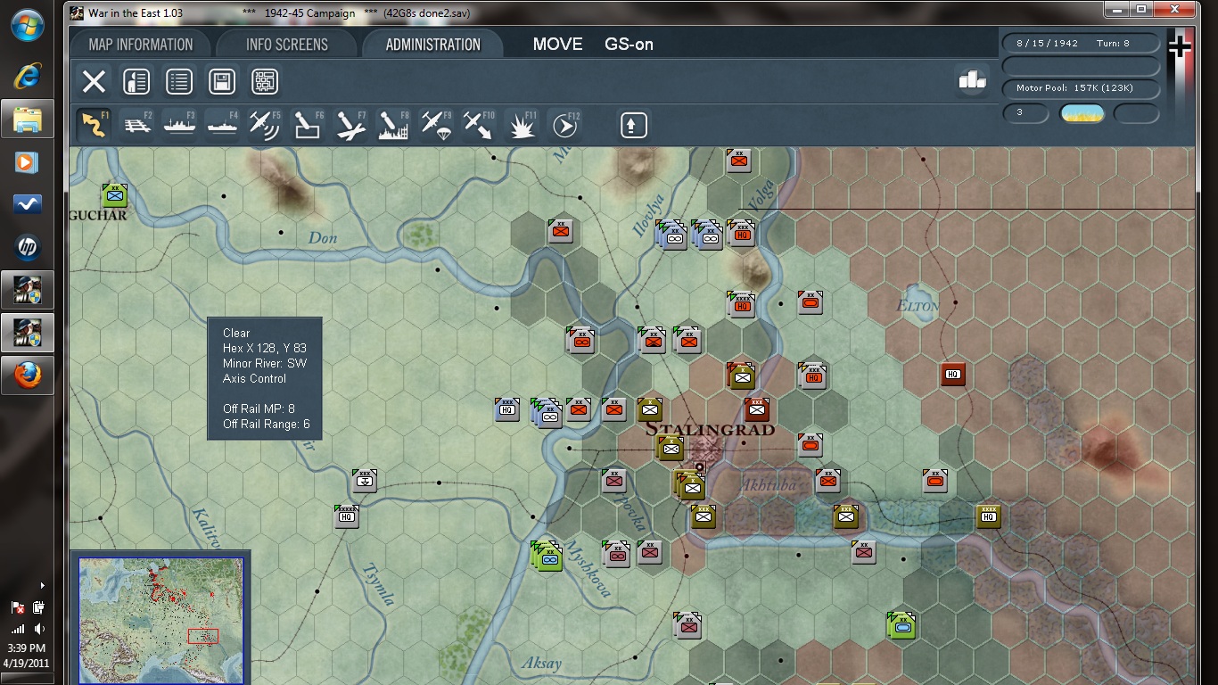Open Windows Media Player from the taskbar
The height and width of the screenshot is (685, 1218).
pyautogui.click(x=27, y=162)
